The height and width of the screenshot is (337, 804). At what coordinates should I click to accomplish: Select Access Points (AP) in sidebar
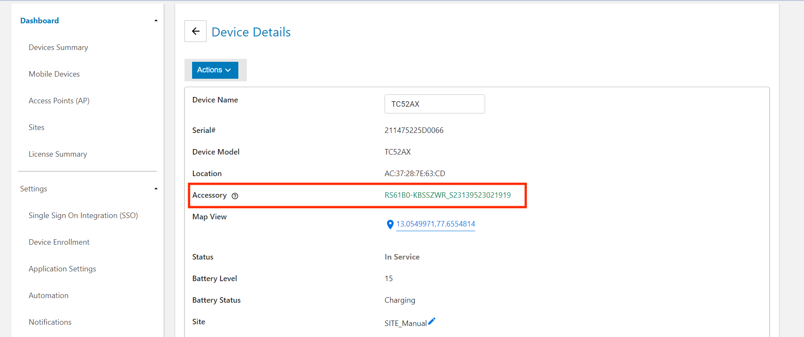click(59, 101)
